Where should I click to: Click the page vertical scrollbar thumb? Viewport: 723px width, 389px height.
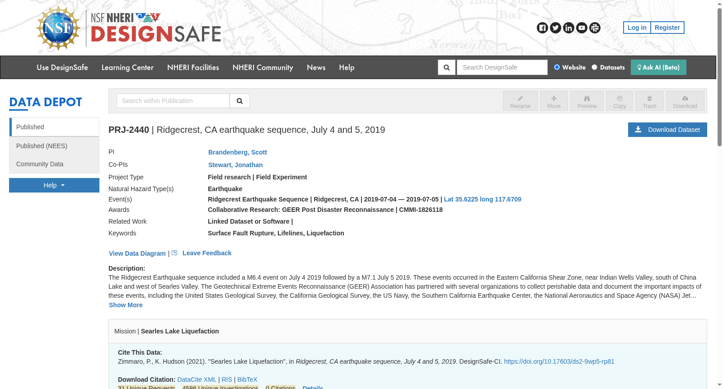click(719, 77)
